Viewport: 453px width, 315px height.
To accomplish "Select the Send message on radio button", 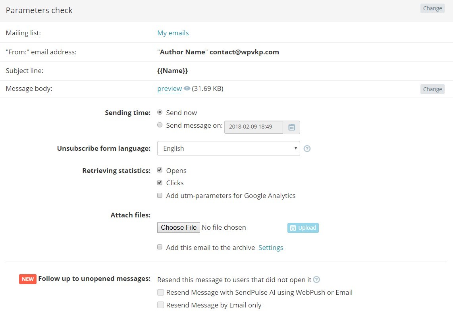I will click(160, 125).
